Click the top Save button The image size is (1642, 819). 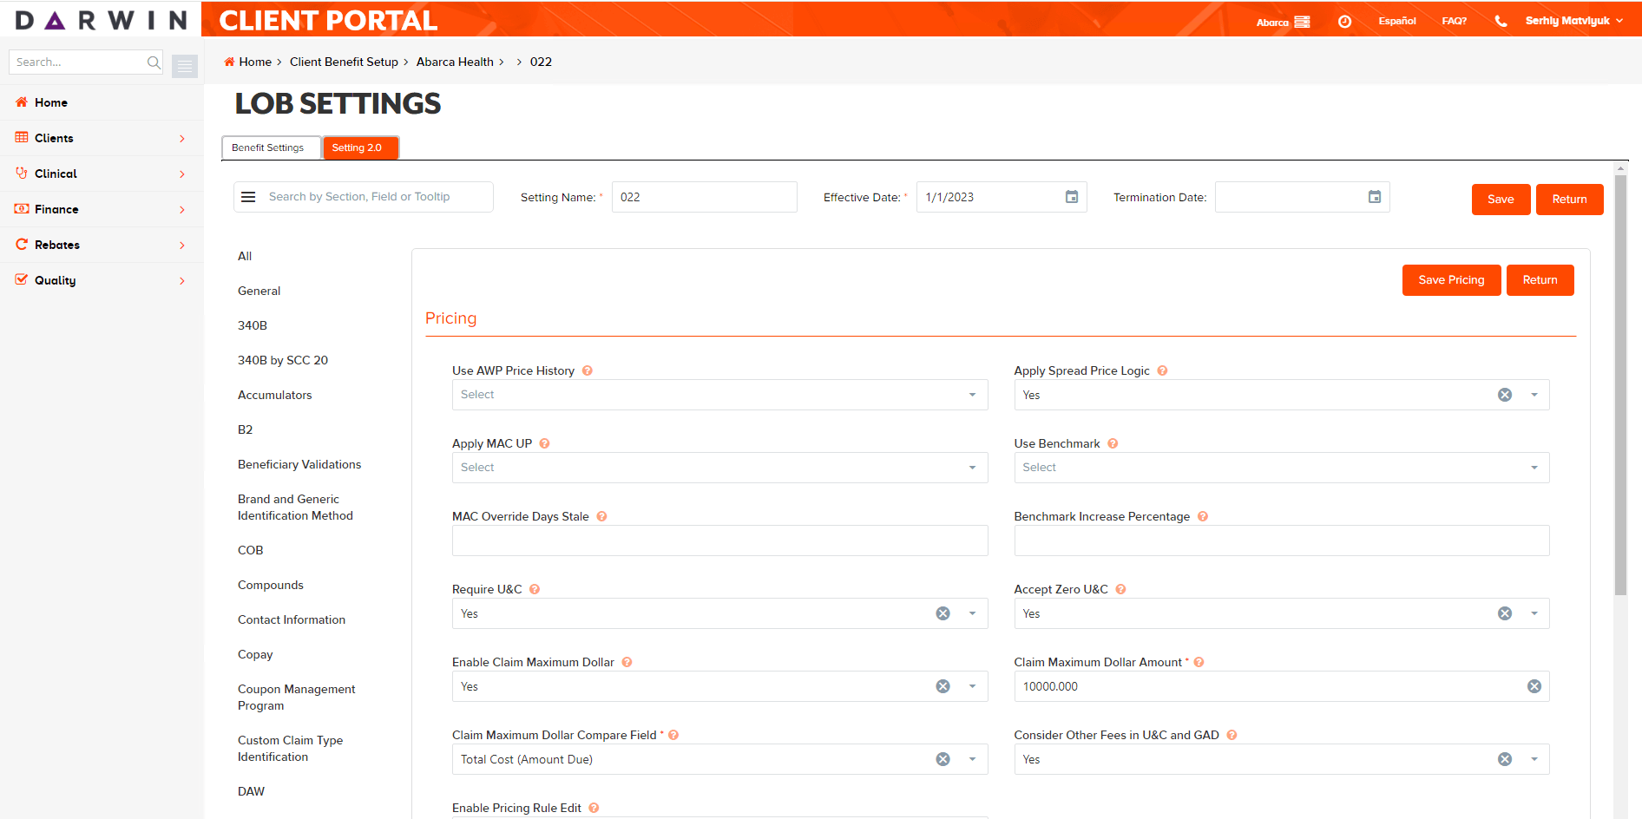(x=1501, y=200)
